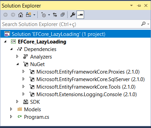Viewport: 151px width, 128px height.
Task: Click the solution and folder view switch icon
Action: [x=28, y=15]
